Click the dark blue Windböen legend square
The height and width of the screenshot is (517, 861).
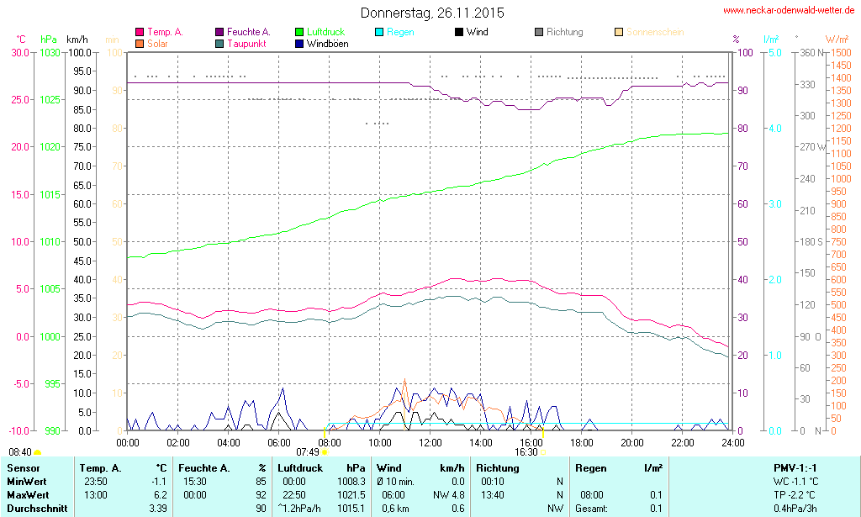point(299,44)
